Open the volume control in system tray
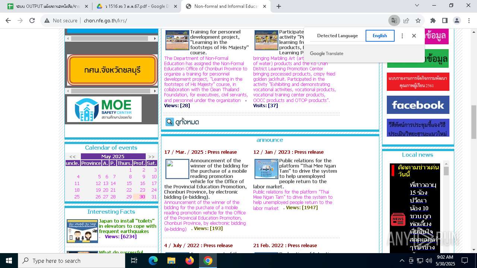Screen dimensions: 477x268 click(x=429, y=261)
